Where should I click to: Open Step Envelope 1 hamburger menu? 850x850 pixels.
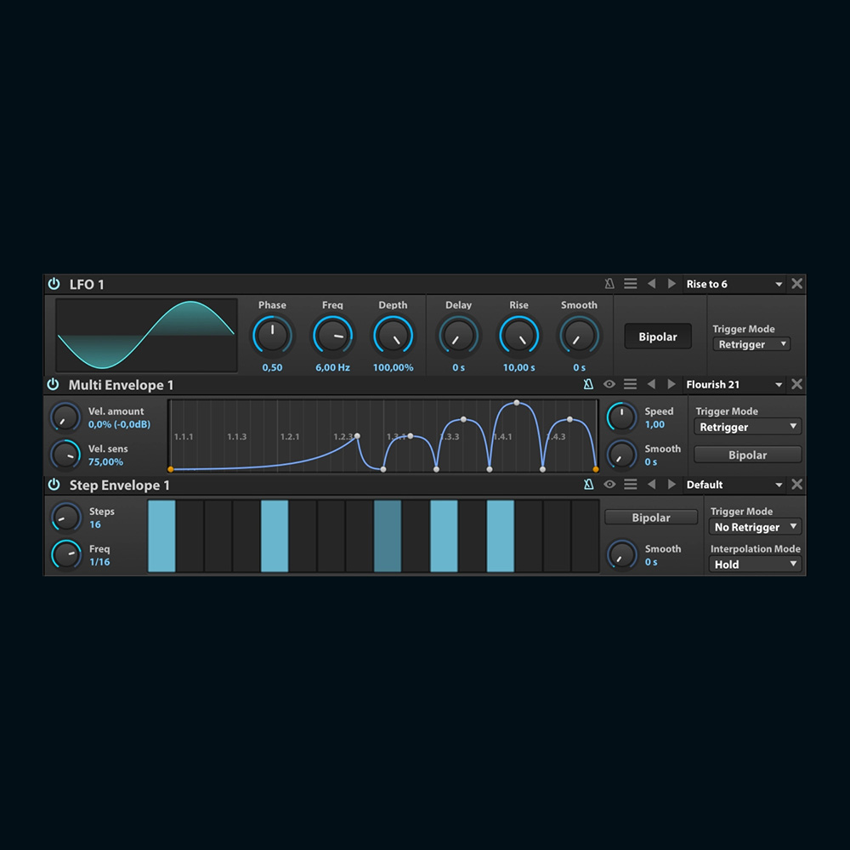click(630, 484)
